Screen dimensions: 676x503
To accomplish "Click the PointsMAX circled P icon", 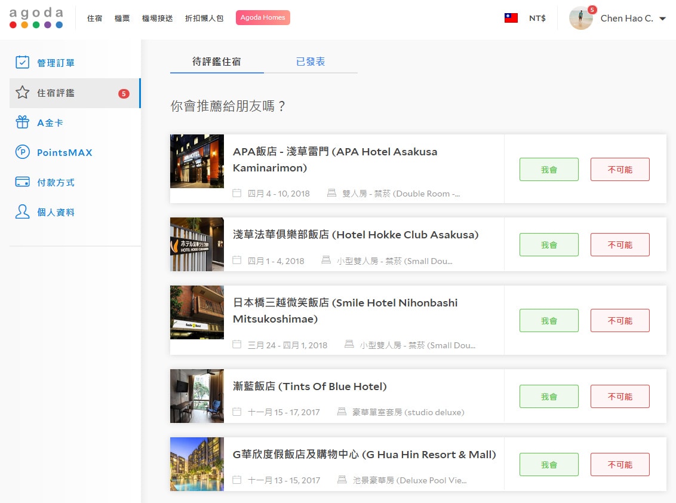I will 23,152.
